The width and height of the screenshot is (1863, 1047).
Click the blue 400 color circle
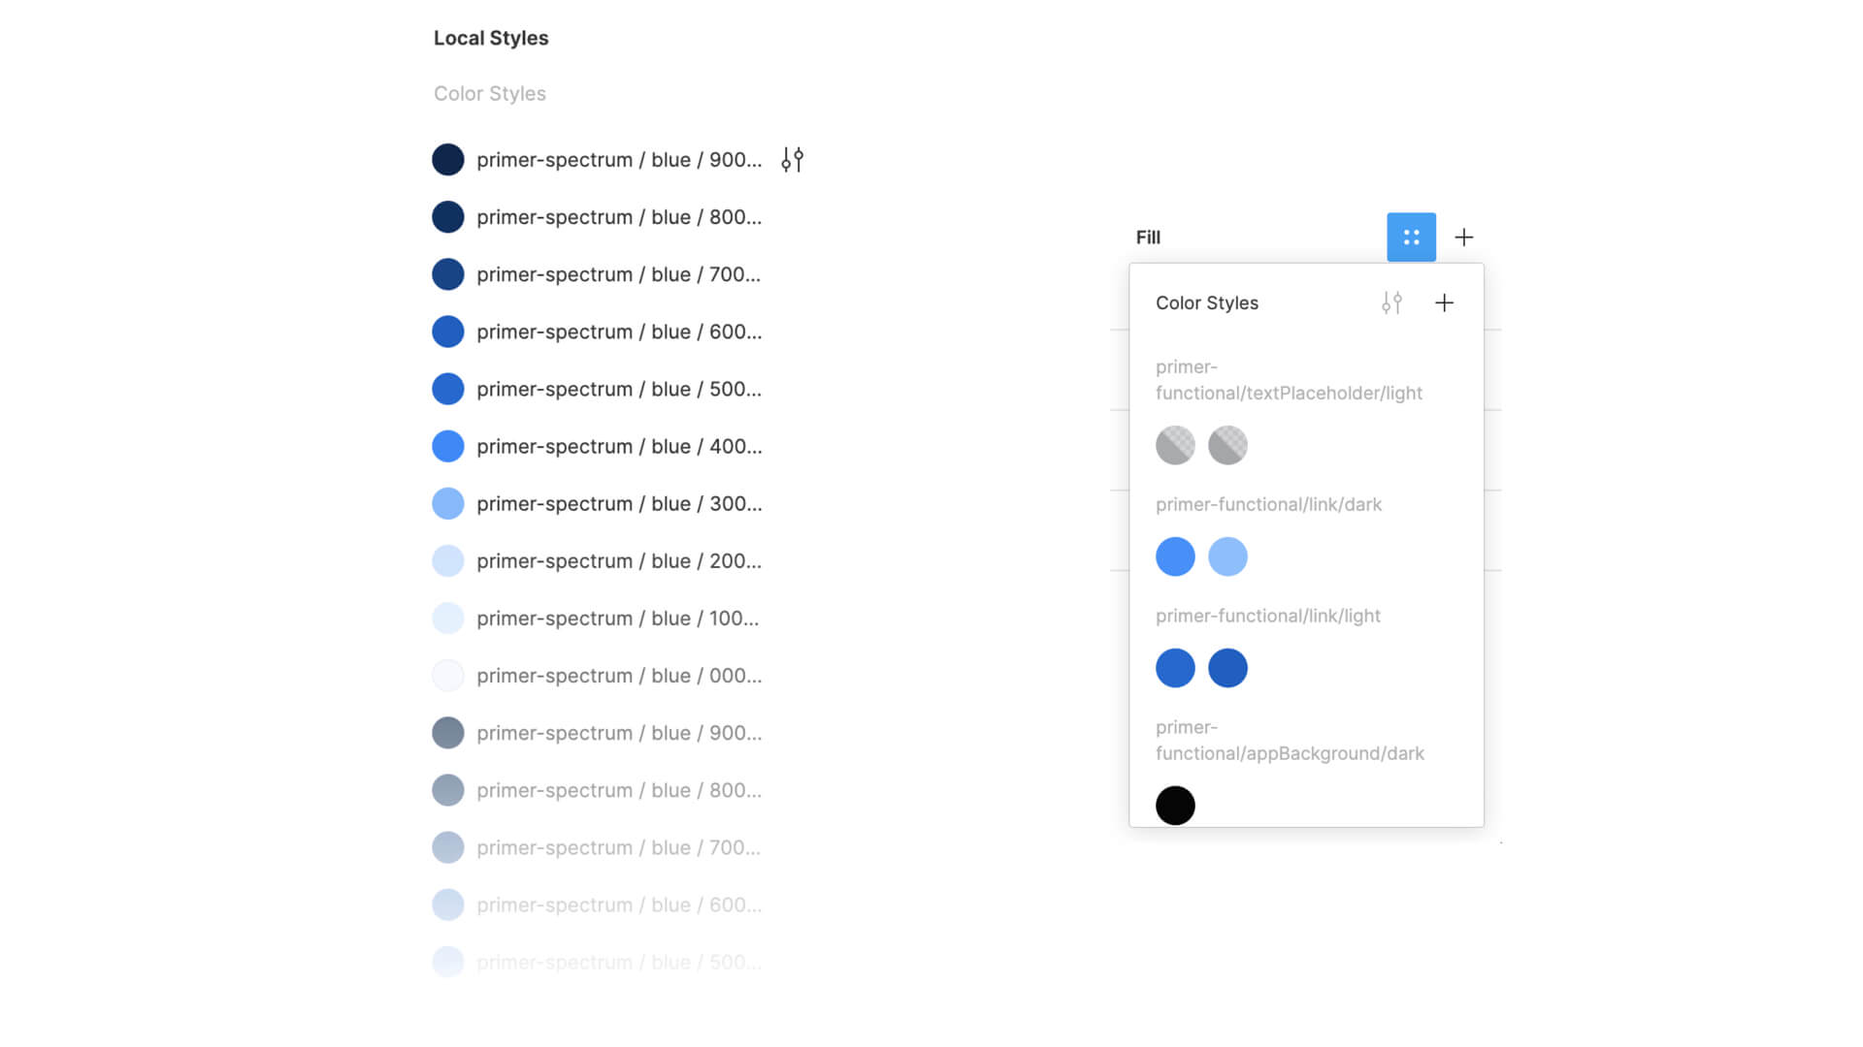click(x=447, y=446)
